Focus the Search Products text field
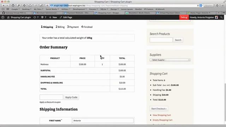Viewport: 226px width, 127px height. (161, 40)
